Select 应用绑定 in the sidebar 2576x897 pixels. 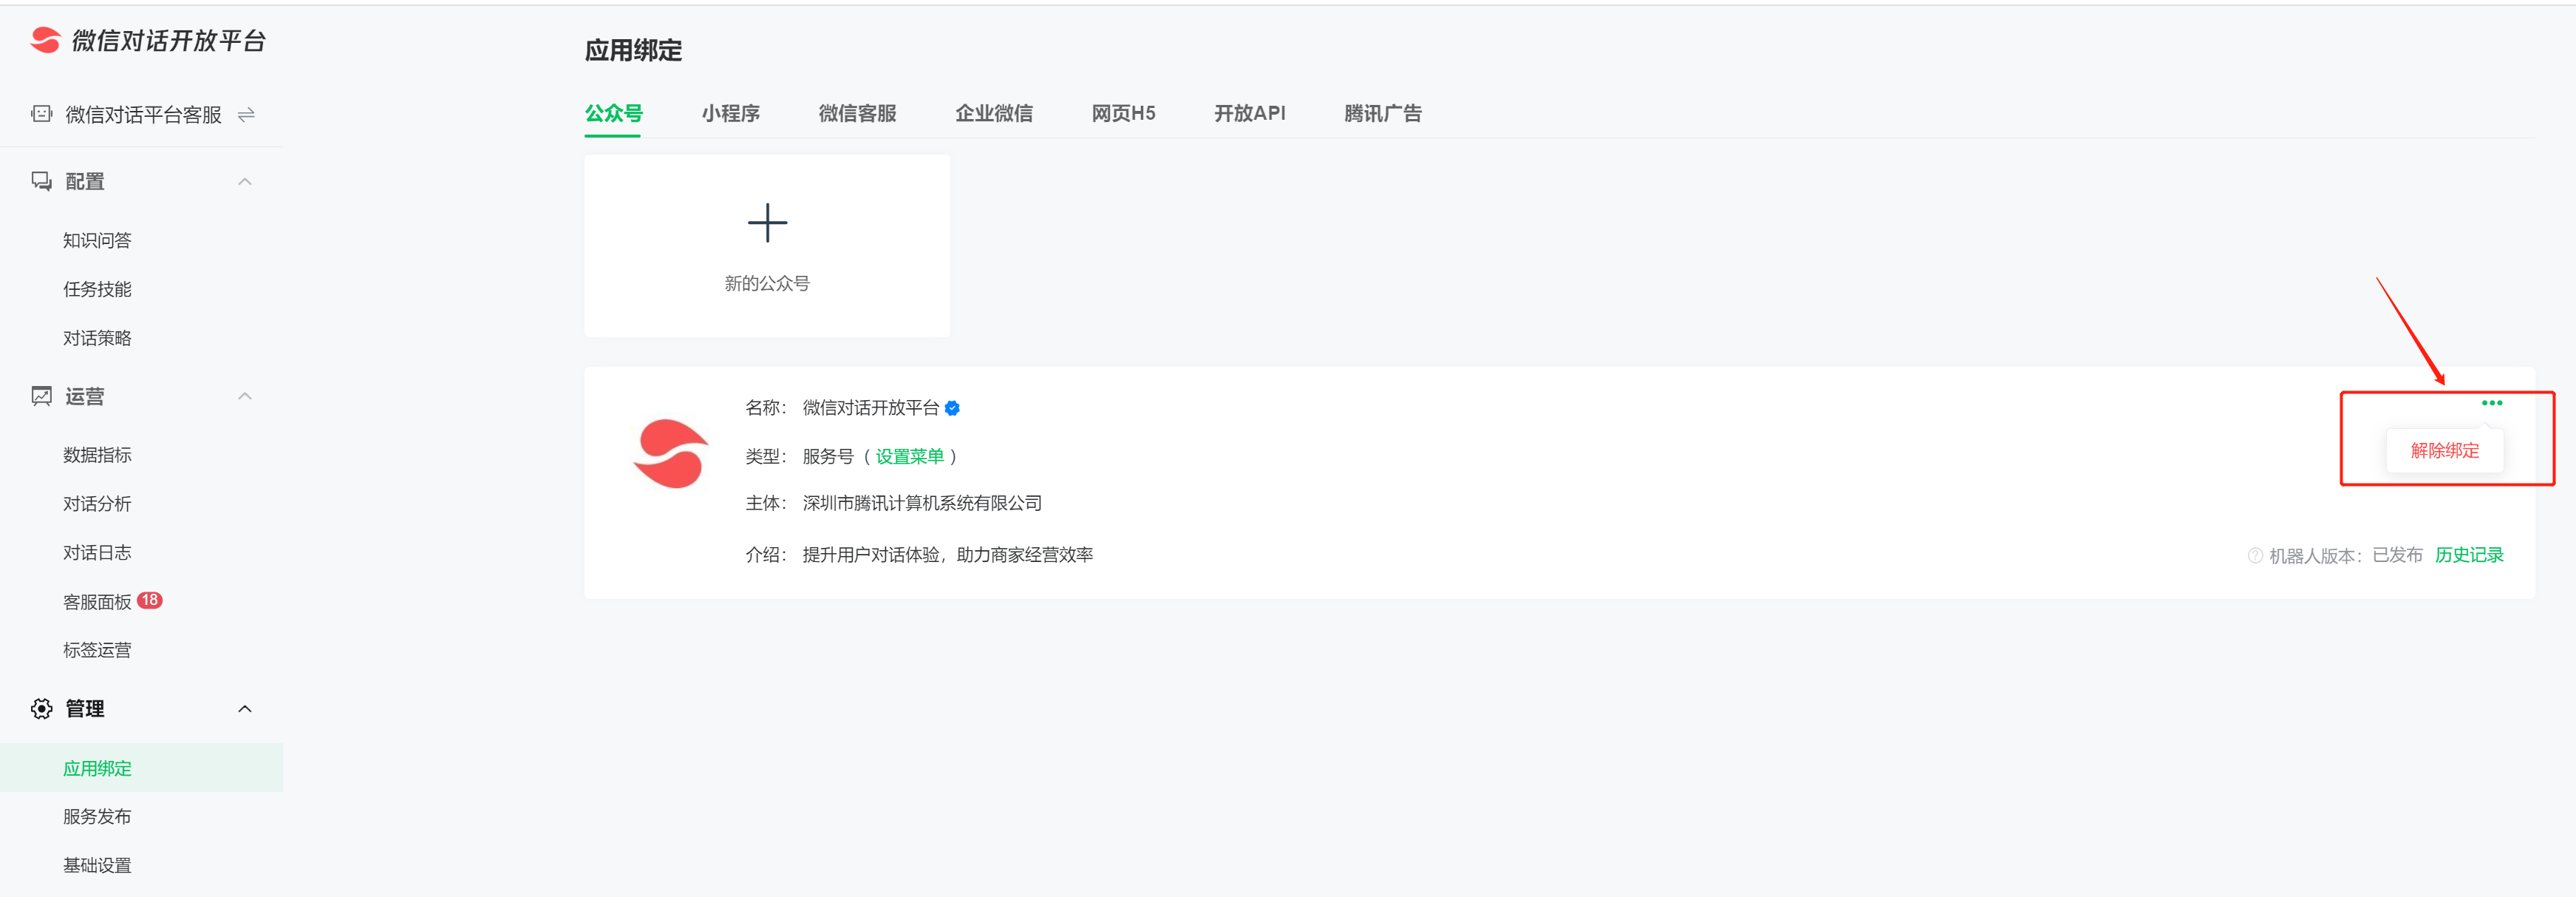(x=141, y=768)
